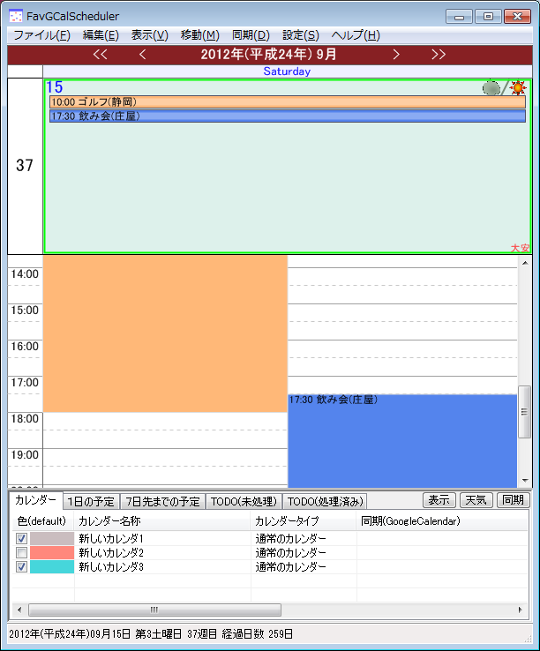Screen dimensions: 540x651
Task: Uncheck the 新しいカレンダ1 checkbox
Action: tap(22, 538)
